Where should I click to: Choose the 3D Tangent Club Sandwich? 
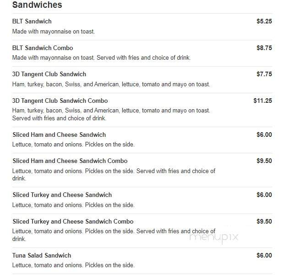pos(49,74)
